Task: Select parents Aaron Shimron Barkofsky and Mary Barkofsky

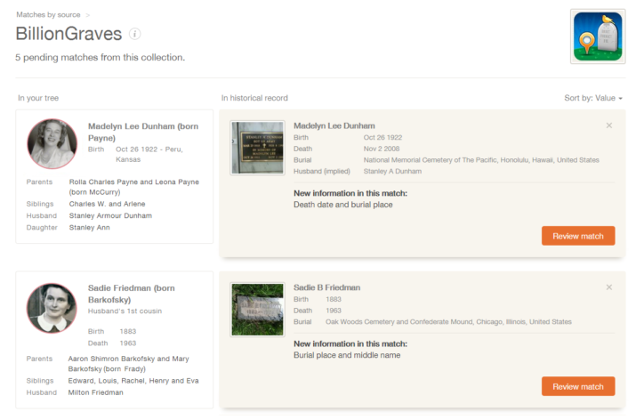Action: [x=129, y=364]
